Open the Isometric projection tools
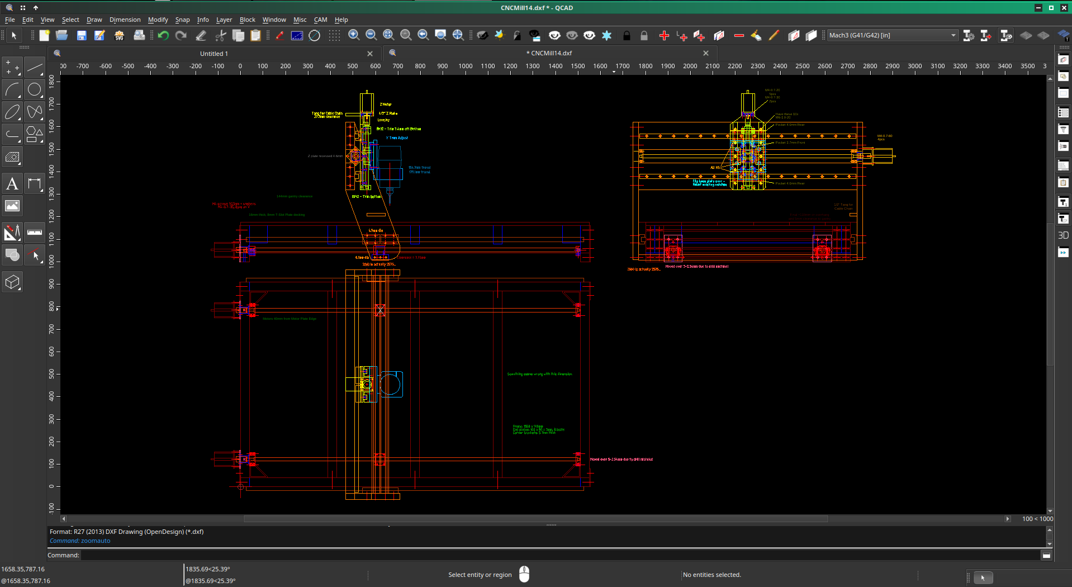 12,282
